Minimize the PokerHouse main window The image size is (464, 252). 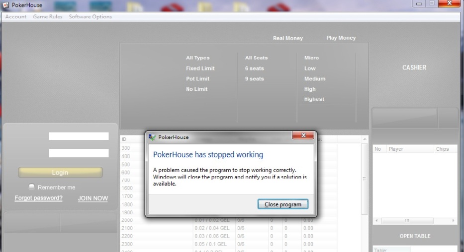pyautogui.click(x=419, y=3)
